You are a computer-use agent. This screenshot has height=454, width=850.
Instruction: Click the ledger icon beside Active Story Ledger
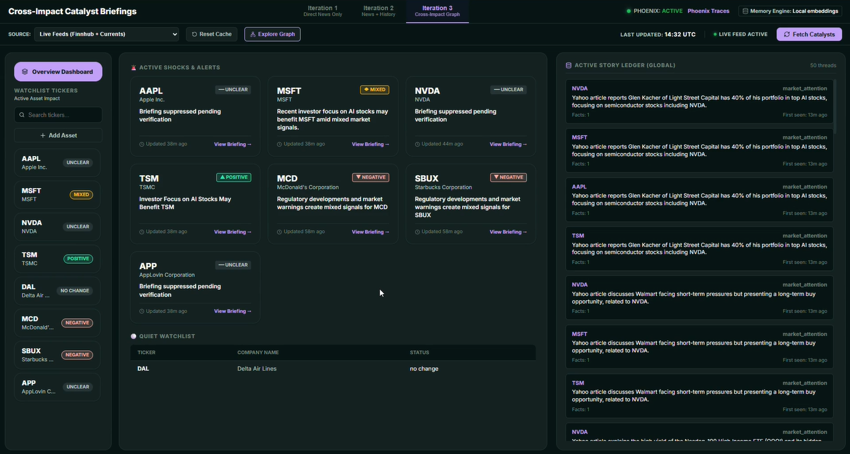568,65
